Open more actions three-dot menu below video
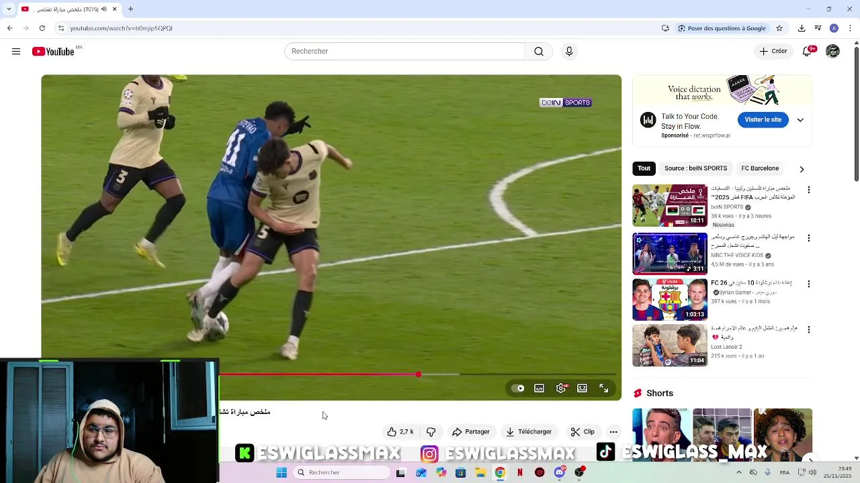The width and height of the screenshot is (860, 483). (613, 432)
